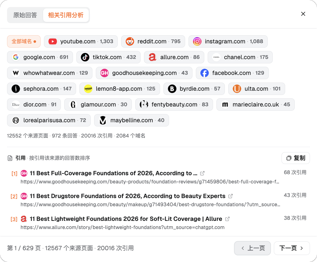
Task: Filter citations by reddit.com
Action: point(153,41)
